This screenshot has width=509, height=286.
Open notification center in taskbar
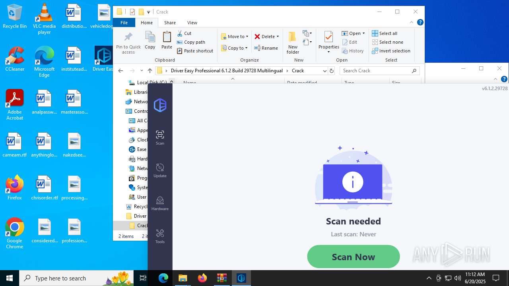click(496, 278)
